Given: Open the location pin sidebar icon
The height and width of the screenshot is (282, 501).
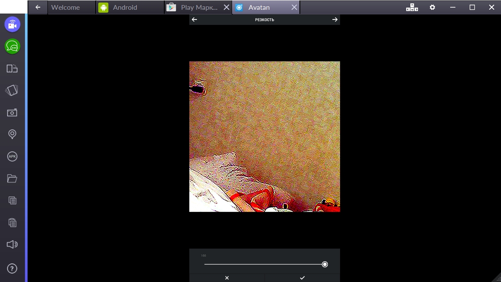Looking at the screenshot, I should point(12,134).
